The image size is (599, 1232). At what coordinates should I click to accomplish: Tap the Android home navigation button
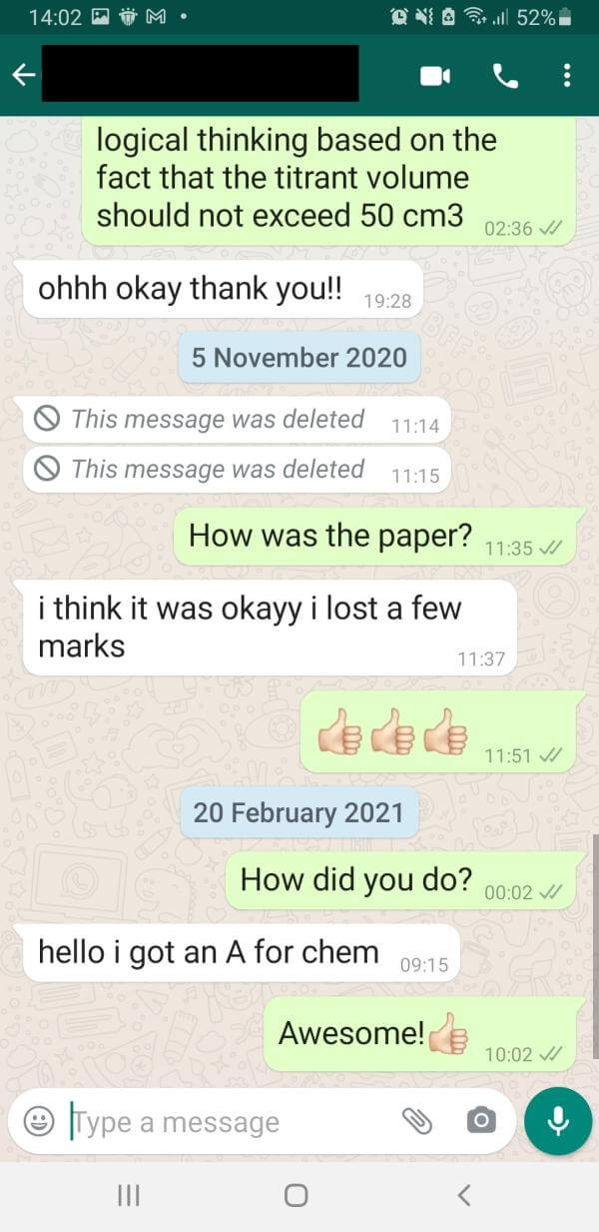click(297, 1196)
